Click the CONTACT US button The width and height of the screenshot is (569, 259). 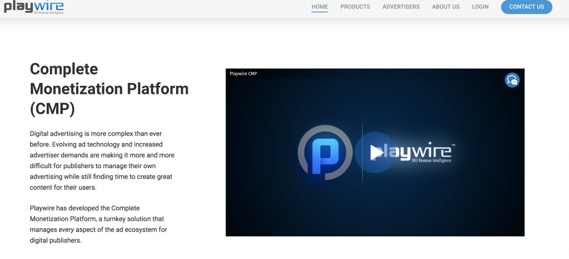click(527, 7)
